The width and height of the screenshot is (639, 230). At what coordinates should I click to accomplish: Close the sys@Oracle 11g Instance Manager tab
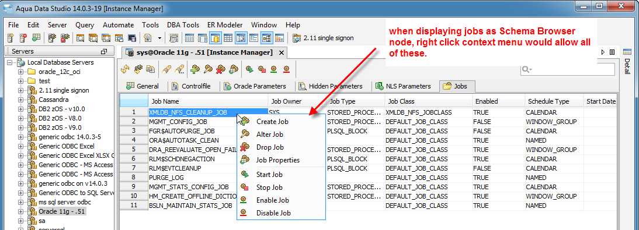point(281,52)
